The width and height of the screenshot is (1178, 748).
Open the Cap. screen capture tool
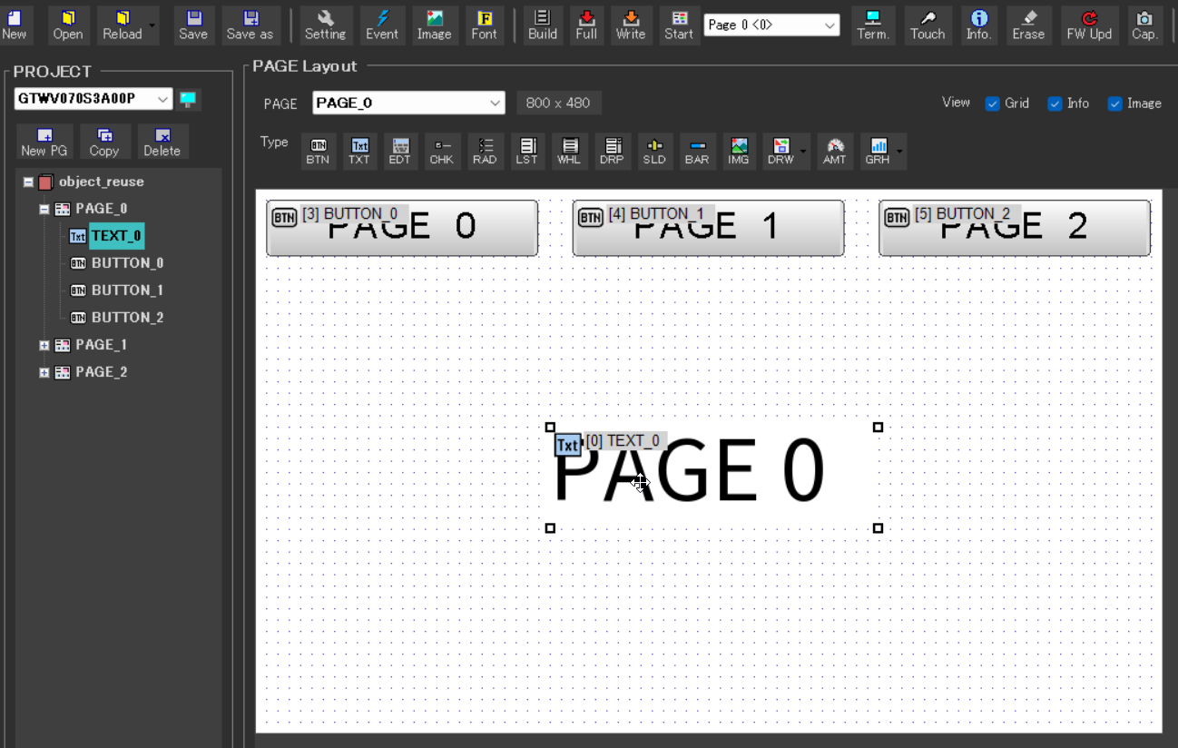1144,25
